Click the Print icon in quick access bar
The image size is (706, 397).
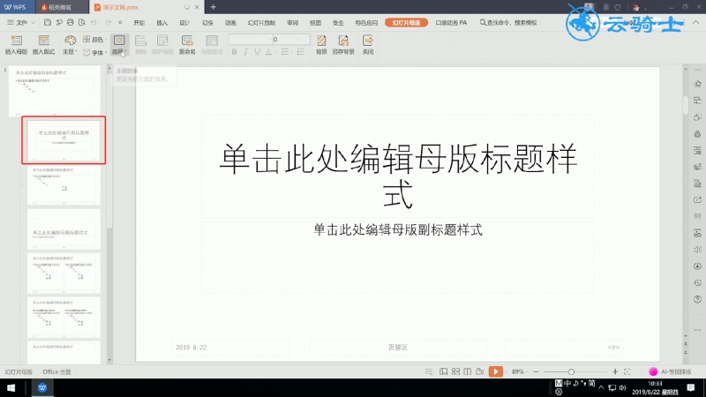(71, 23)
